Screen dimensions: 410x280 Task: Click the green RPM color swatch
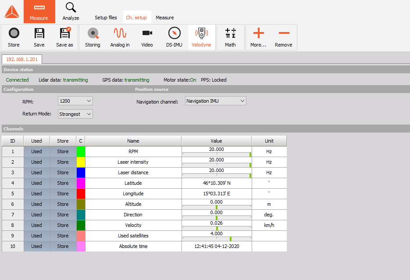81,151
